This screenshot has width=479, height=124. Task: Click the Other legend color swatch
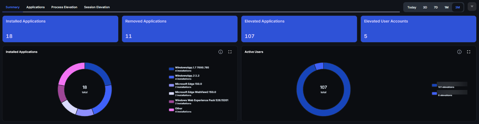171,110
